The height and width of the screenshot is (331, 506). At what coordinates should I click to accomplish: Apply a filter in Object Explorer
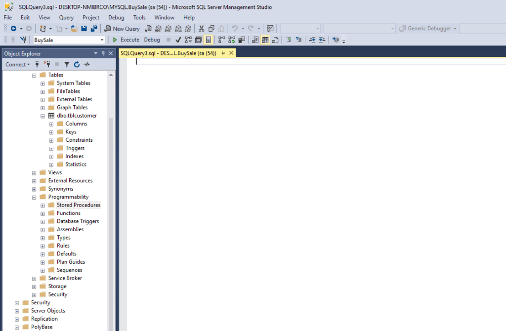point(67,64)
